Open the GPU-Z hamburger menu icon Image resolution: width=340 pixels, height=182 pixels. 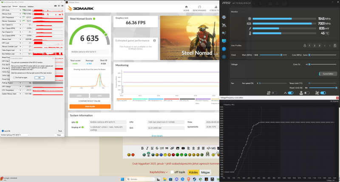point(62,6)
